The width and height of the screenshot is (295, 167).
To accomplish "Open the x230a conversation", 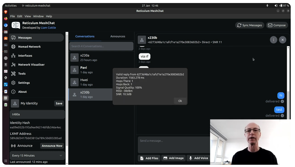I will point(101,58).
